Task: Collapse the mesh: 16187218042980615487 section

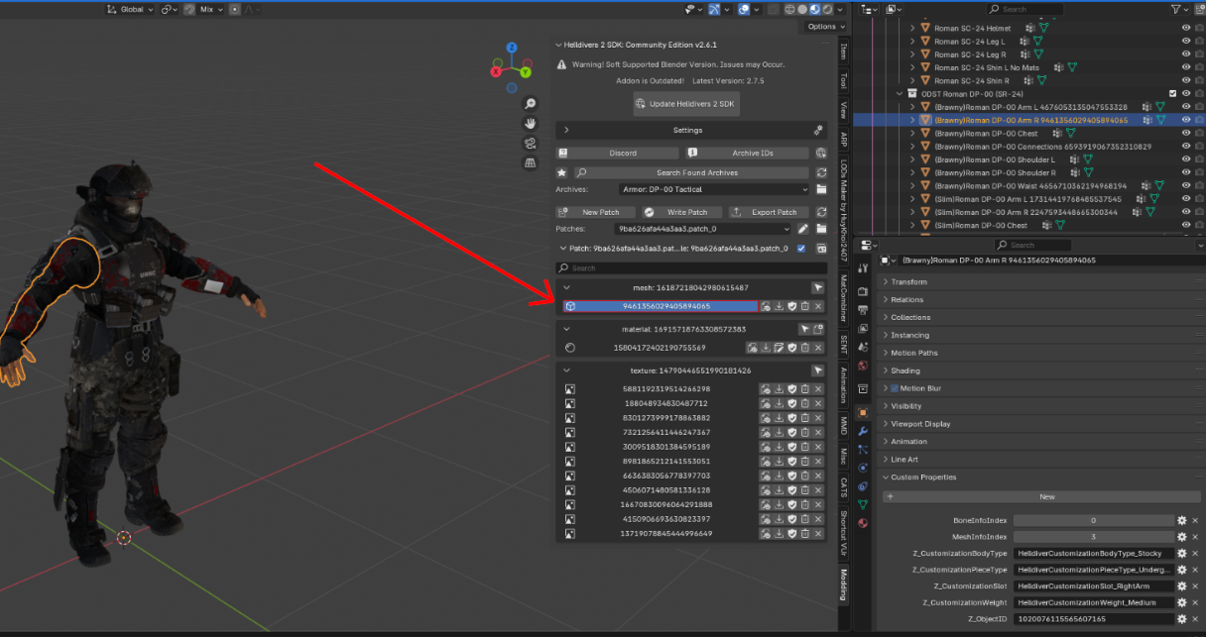Action: click(566, 287)
